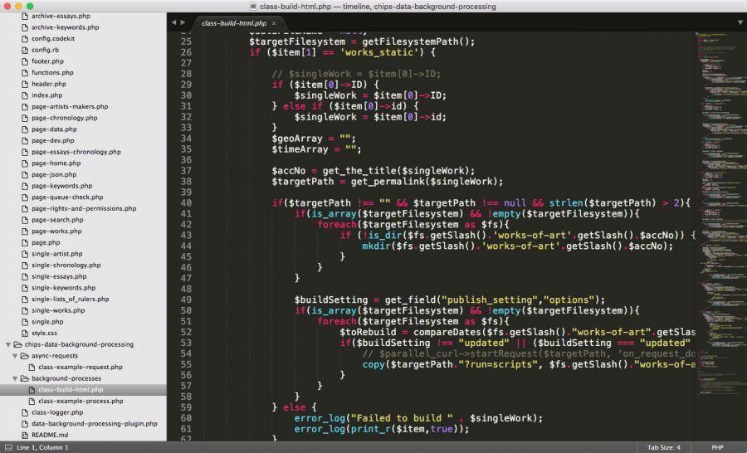Collapse the async-requests folder arrow
The height and width of the screenshot is (453, 747).
tap(15, 355)
